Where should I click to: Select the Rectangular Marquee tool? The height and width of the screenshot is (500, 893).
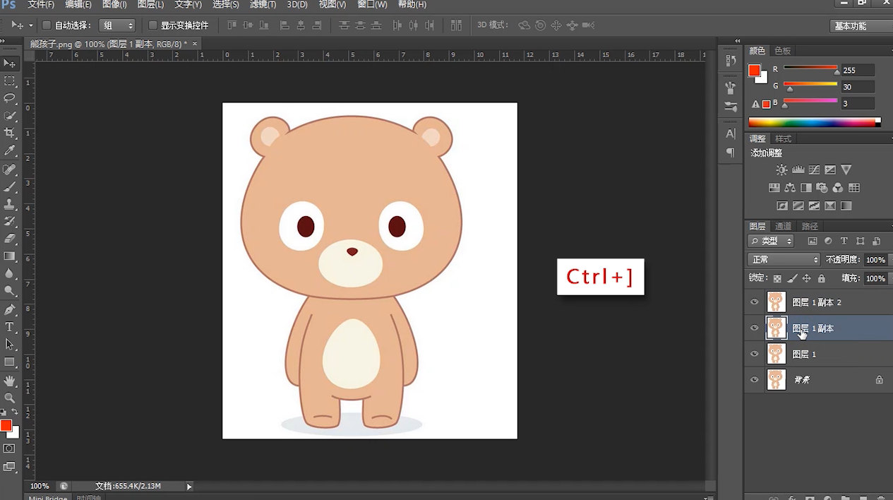click(x=10, y=81)
